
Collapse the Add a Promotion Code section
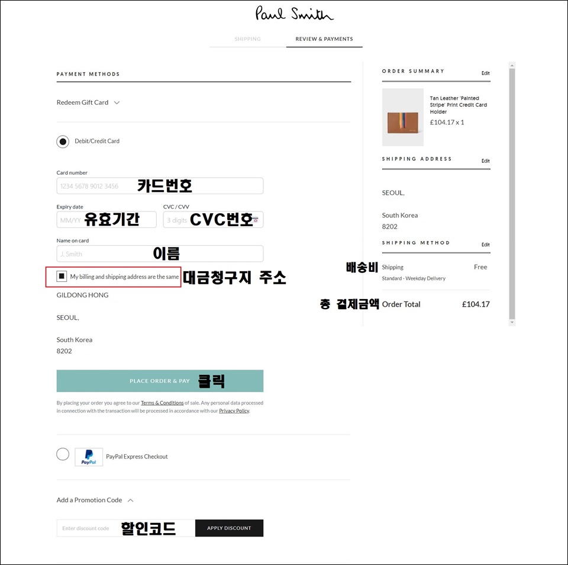[95, 500]
